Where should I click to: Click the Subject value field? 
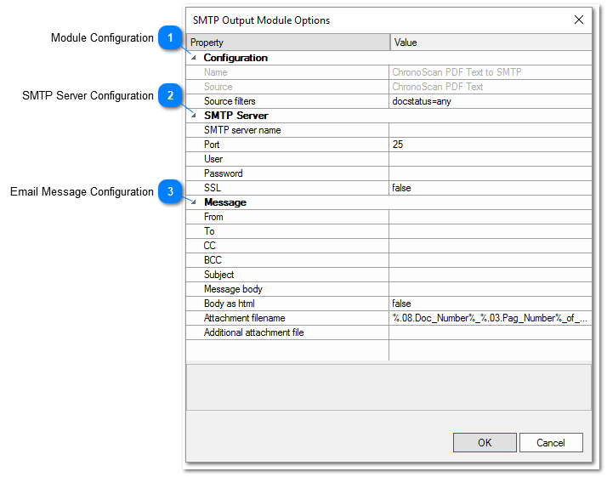tap(490, 275)
